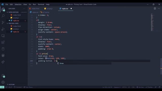162x91 pixels.
Task: Click the editor vertical scrollbar
Action: click(x=161, y=66)
